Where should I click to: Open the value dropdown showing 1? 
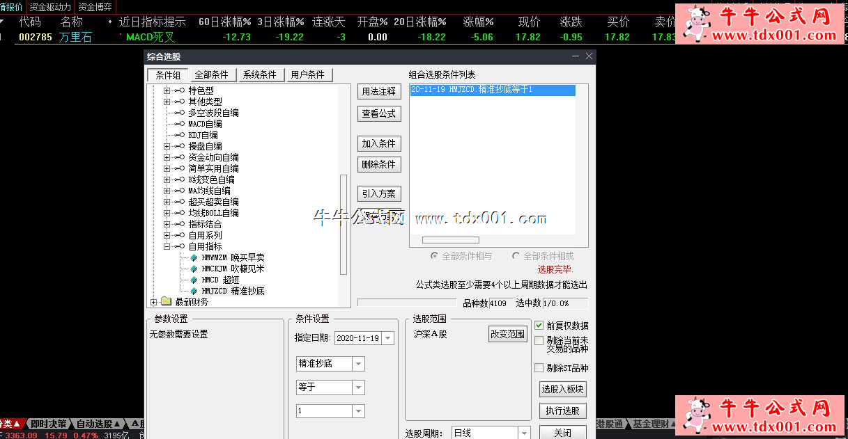point(358,411)
